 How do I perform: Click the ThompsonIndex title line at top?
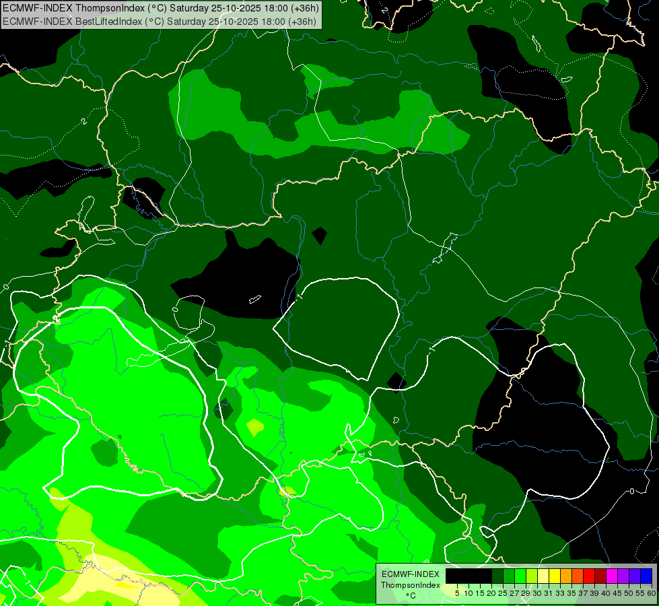click(x=161, y=7)
